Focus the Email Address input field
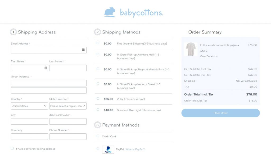The width and height of the screenshot is (271, 155). point(49,50)
